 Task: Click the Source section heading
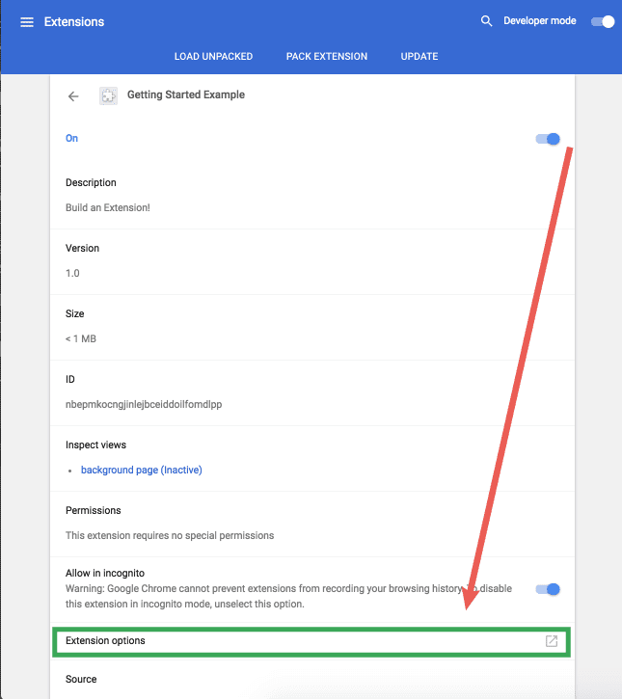pyautogui.click(x=81, y=679)
